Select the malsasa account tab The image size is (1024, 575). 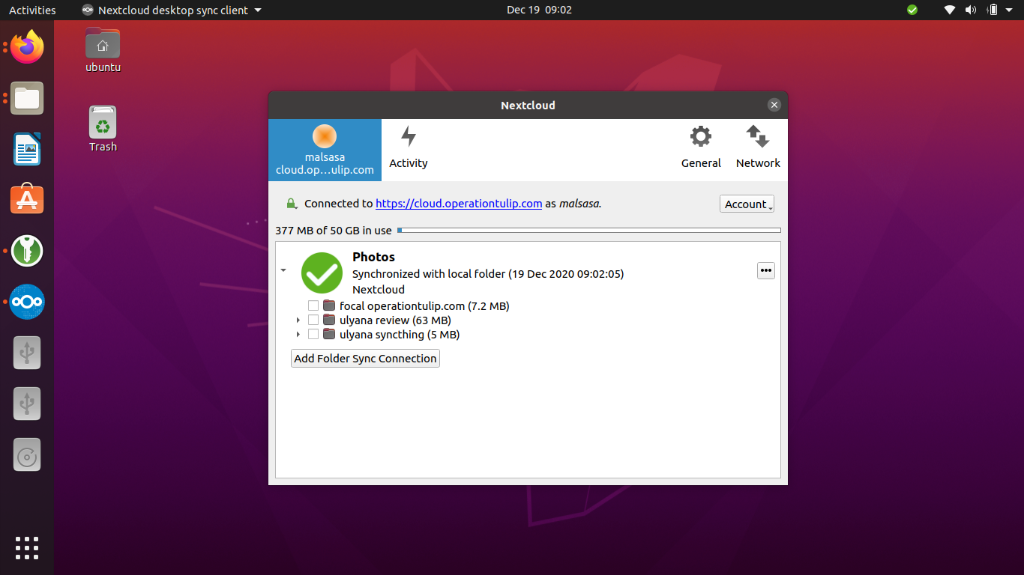point(325,150)
